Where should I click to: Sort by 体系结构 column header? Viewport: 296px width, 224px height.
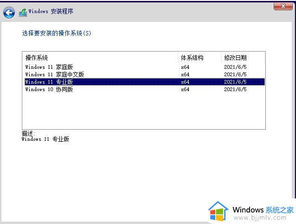click(200, 58)
